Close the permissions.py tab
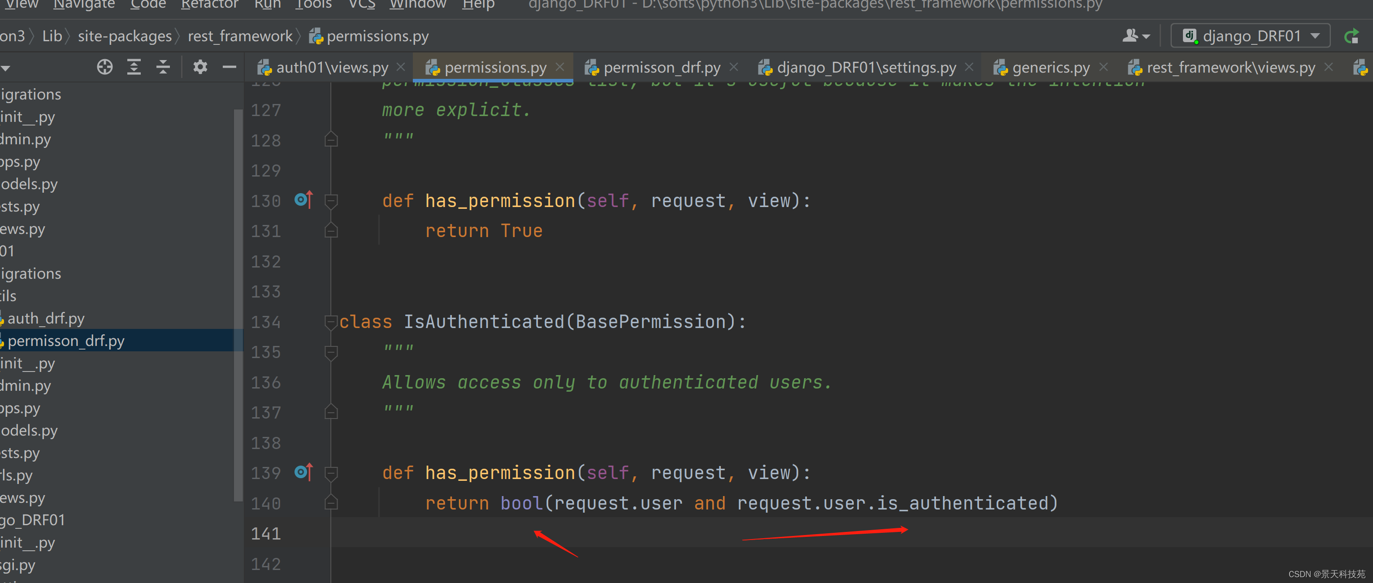The image size is (1373, 583). [560, 67]
